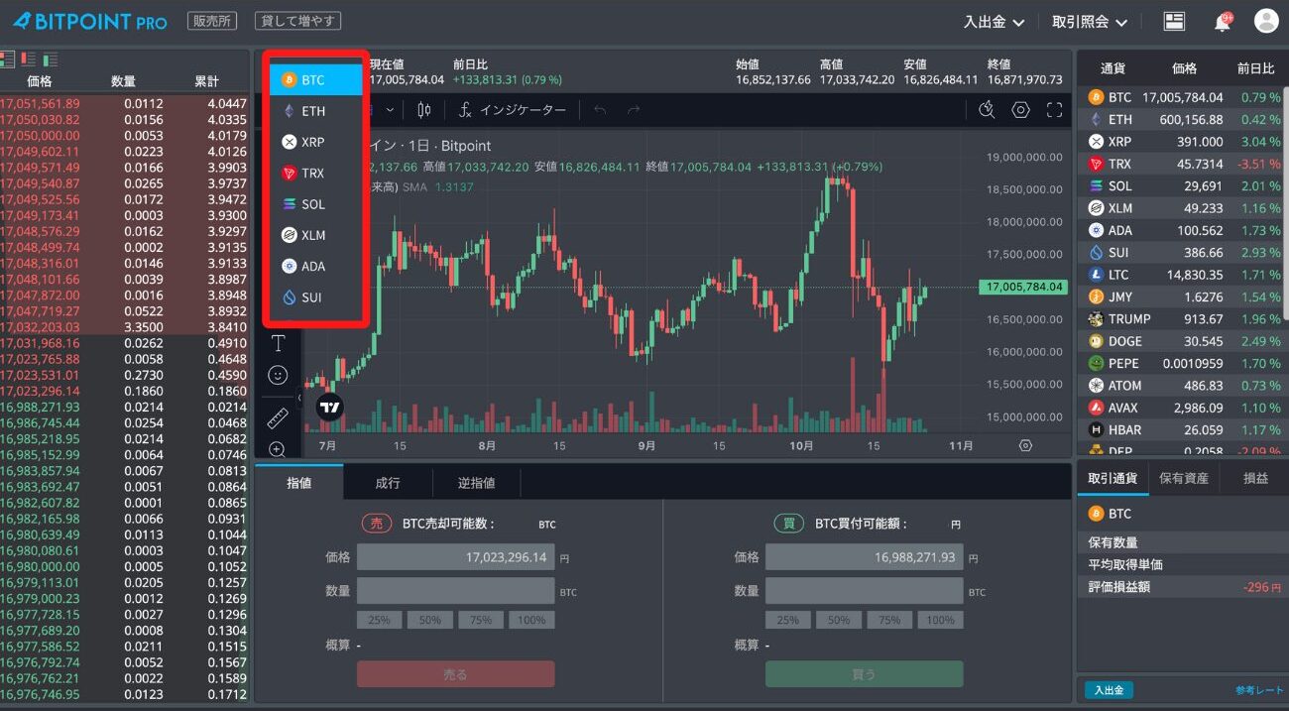Expand the 取引照会 dropdown menu
This screenshot has width=1289, height=711.
pyautogui.click(x=1090, y=22)
